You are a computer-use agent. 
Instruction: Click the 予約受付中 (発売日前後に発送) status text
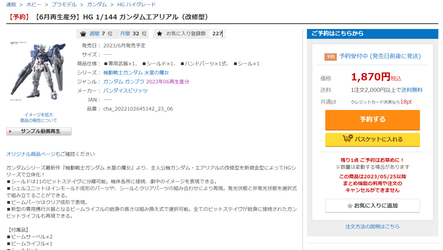[380, 56]
